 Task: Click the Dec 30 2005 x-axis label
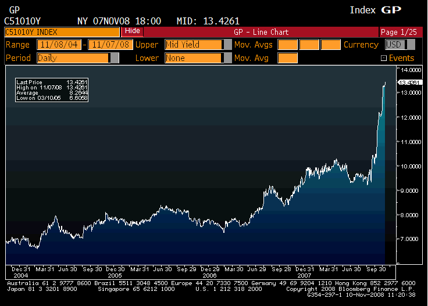[x=115, y=272]
